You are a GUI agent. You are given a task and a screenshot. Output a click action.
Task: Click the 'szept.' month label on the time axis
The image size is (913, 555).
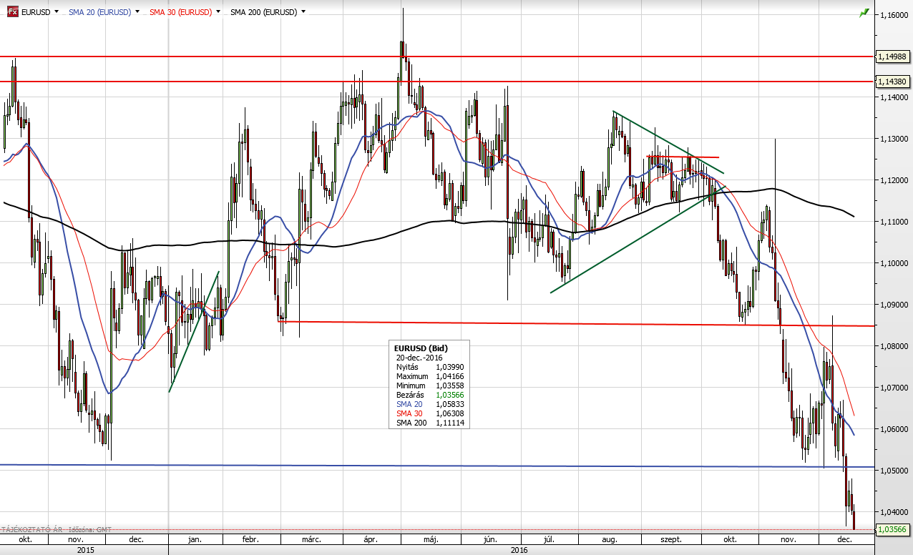(670, 539)
